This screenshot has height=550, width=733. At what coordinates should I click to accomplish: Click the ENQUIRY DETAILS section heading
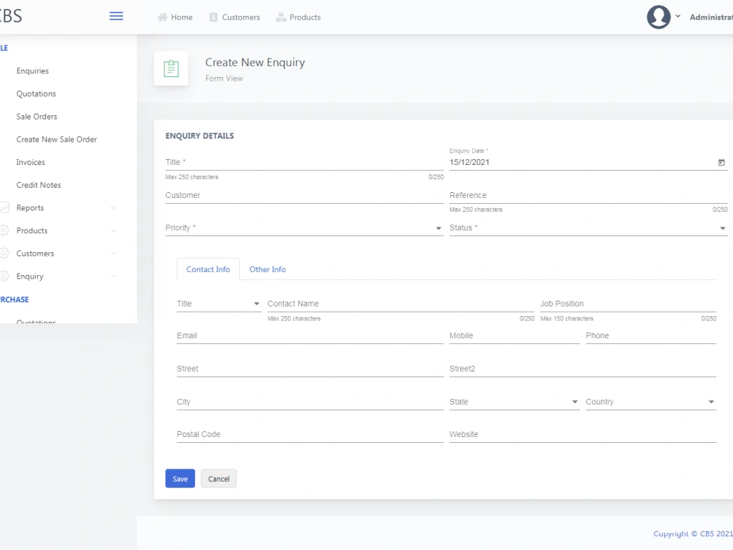click(199, 136)
